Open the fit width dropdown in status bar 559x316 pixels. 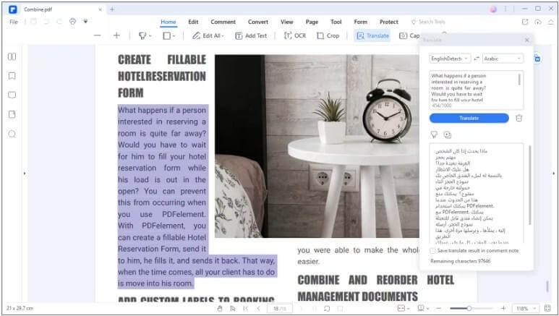pos(404,309)
